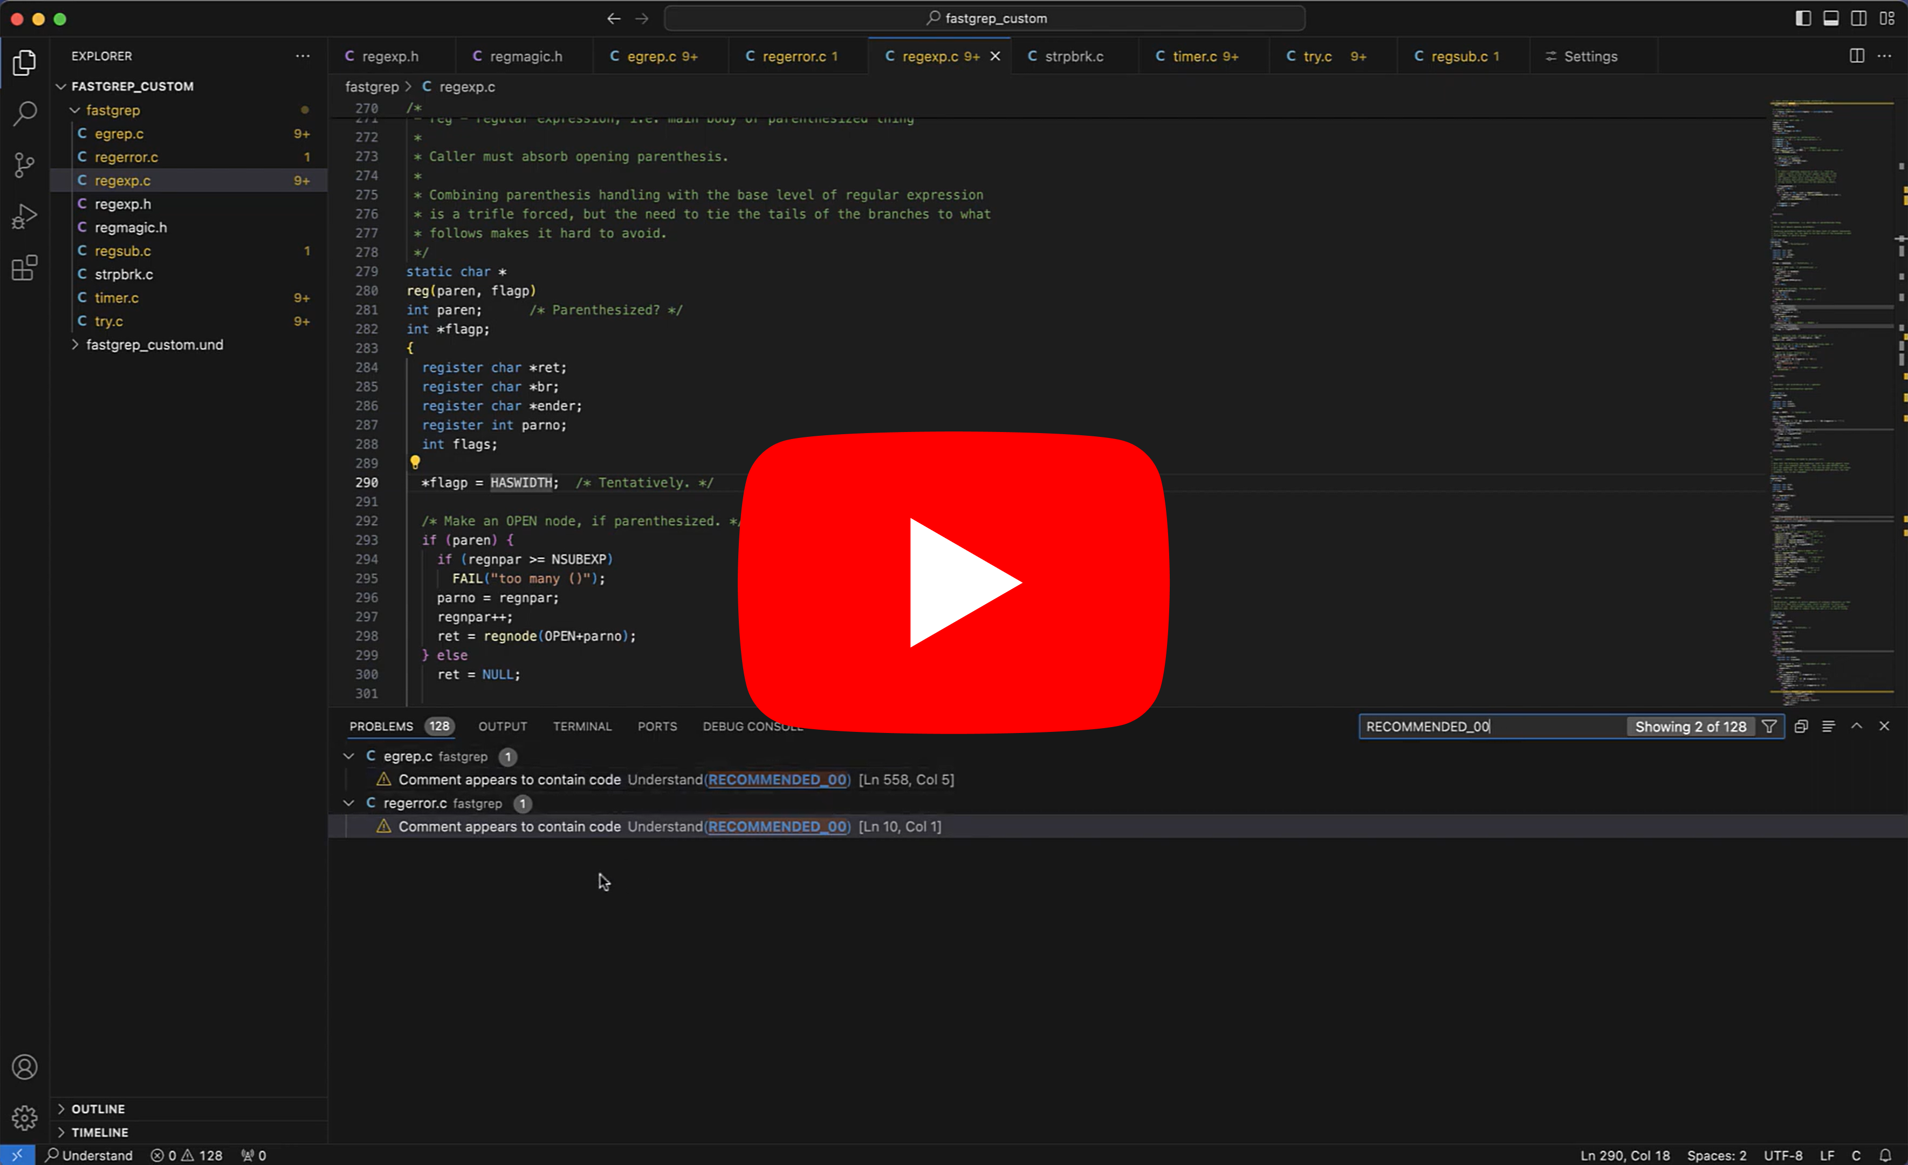Toggle the bottom panel visibility
Image resolution: width=1908 pixels, height=1165 pixels.
(1830, 18)
